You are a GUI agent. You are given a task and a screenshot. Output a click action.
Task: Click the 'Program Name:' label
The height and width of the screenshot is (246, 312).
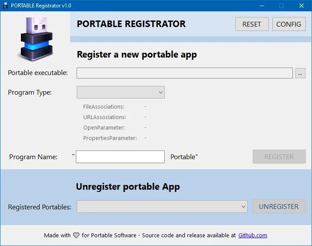(x=33, y=157)
